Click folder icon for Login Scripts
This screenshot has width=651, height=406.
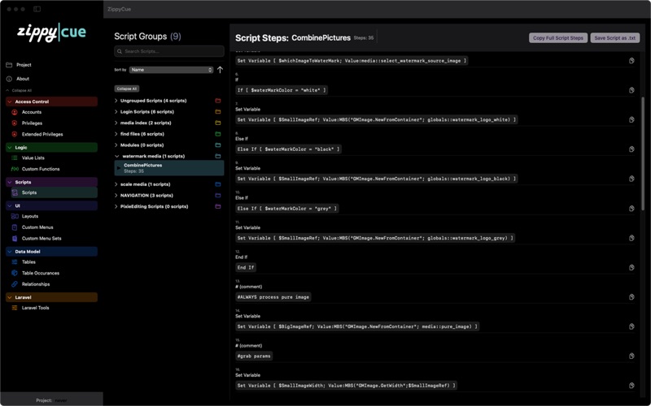pyautogui.click(x=218, y=112)
